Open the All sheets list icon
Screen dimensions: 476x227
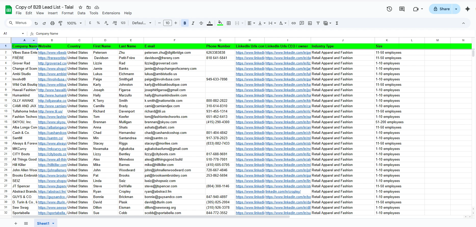pos(26,223)
